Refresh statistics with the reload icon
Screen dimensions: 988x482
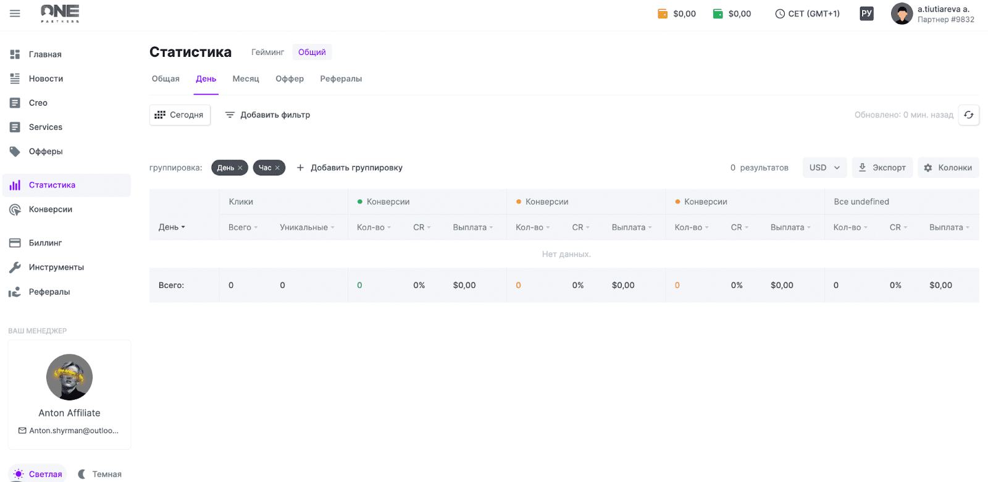(968, 115)
